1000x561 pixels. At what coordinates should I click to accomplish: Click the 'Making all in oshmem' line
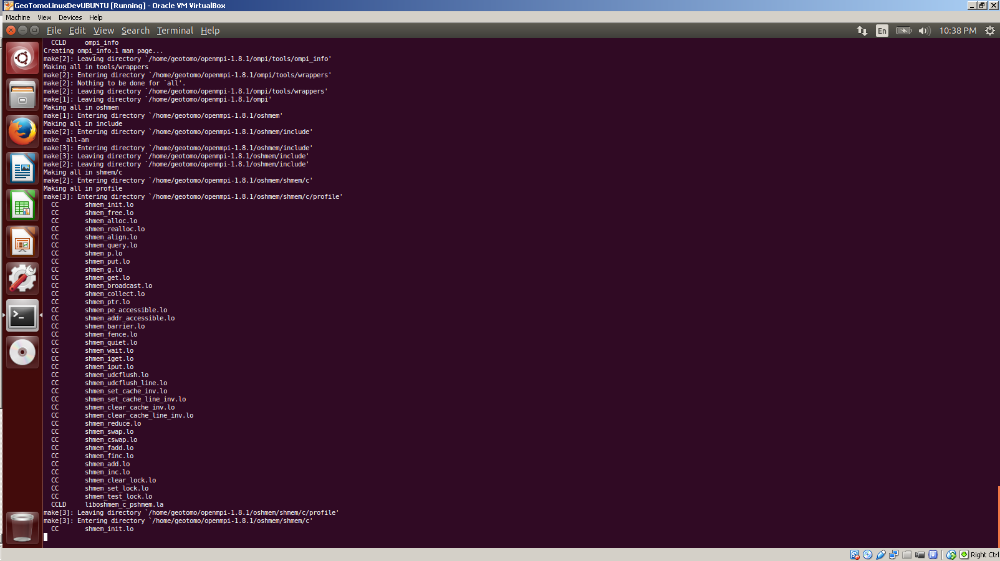pos(81,107)
